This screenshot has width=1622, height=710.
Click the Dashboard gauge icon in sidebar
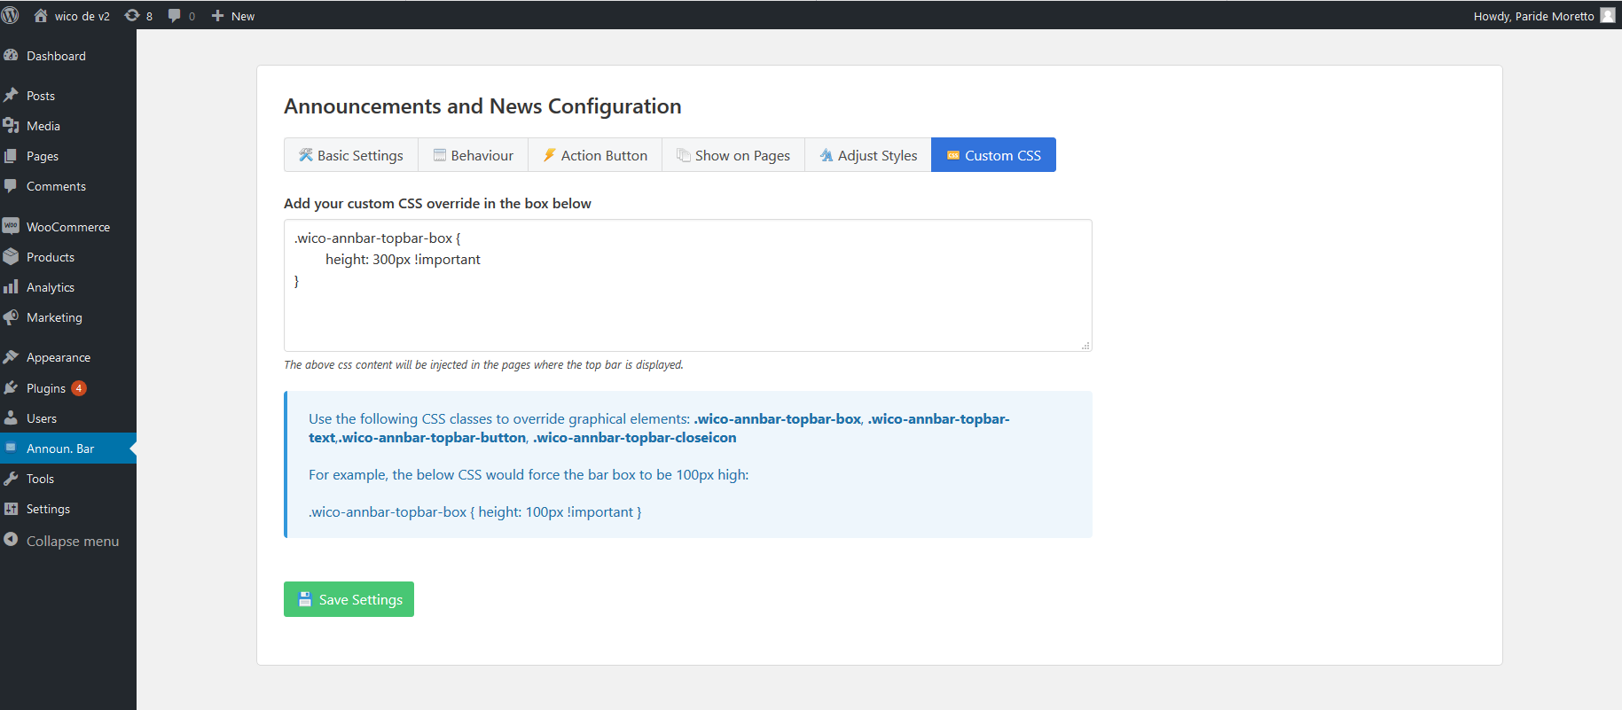[x=11, y=55]
